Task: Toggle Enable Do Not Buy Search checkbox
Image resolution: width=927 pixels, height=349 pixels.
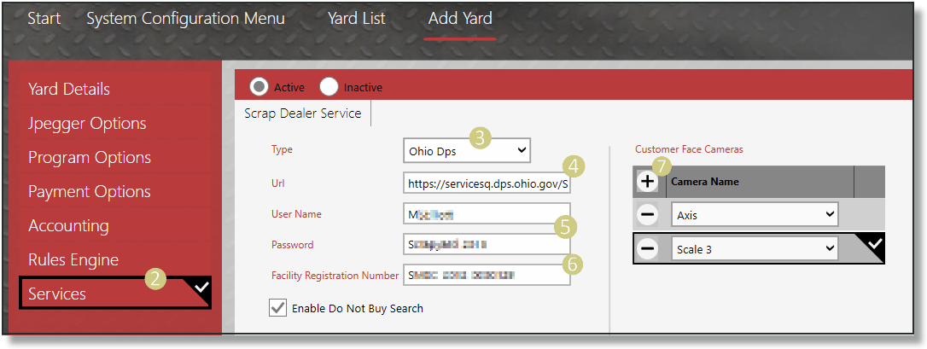Action: coord(277,308)
